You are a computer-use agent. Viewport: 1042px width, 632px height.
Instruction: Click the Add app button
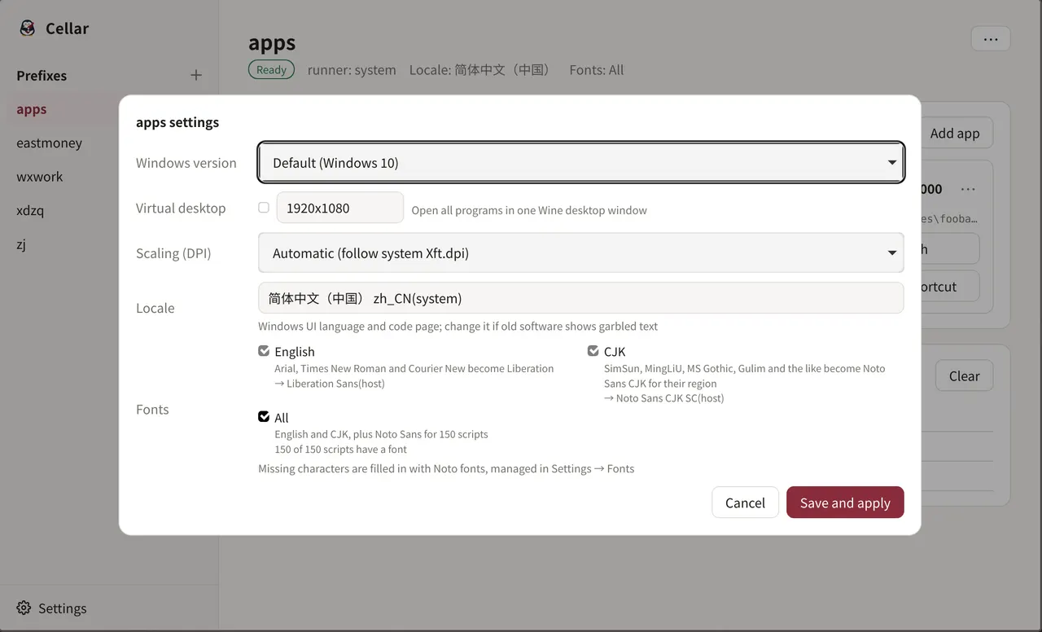click(955, 134)
